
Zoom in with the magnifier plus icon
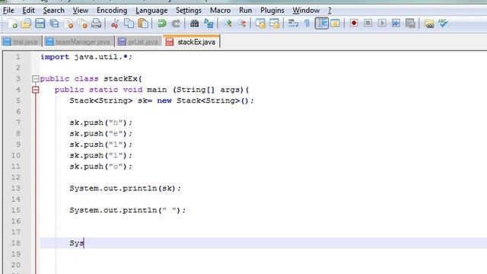coord(228,24)
